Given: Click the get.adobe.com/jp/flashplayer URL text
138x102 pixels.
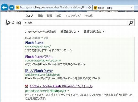Looking at the screenshot, I should pos(46,91).
